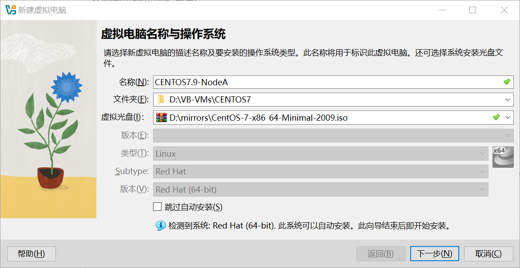Viewport: 520px width, 268px height.
Task: Click the heading 虚拟电脑名称与操作系统
Action: 163,34
